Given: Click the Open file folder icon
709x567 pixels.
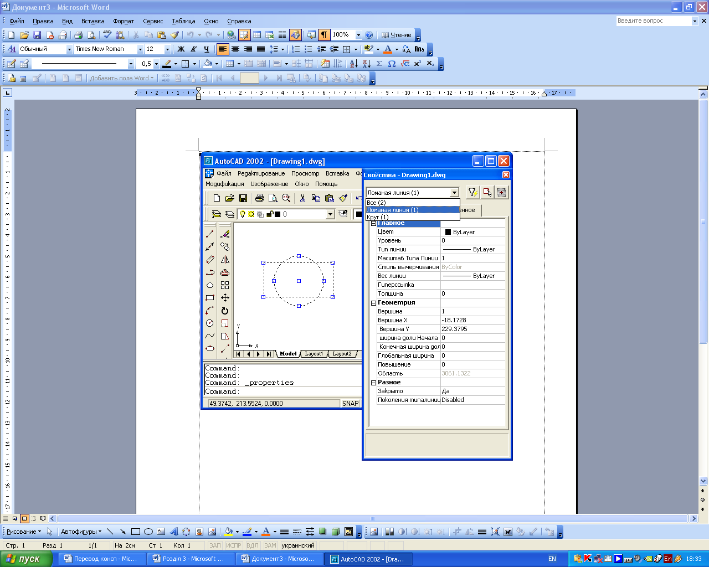Looking at the screenshot, I should (24, 35).
